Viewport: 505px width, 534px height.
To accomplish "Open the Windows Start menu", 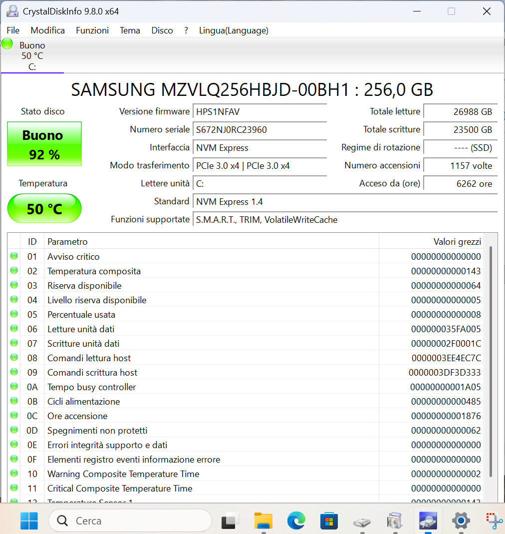I will point(29,521).
